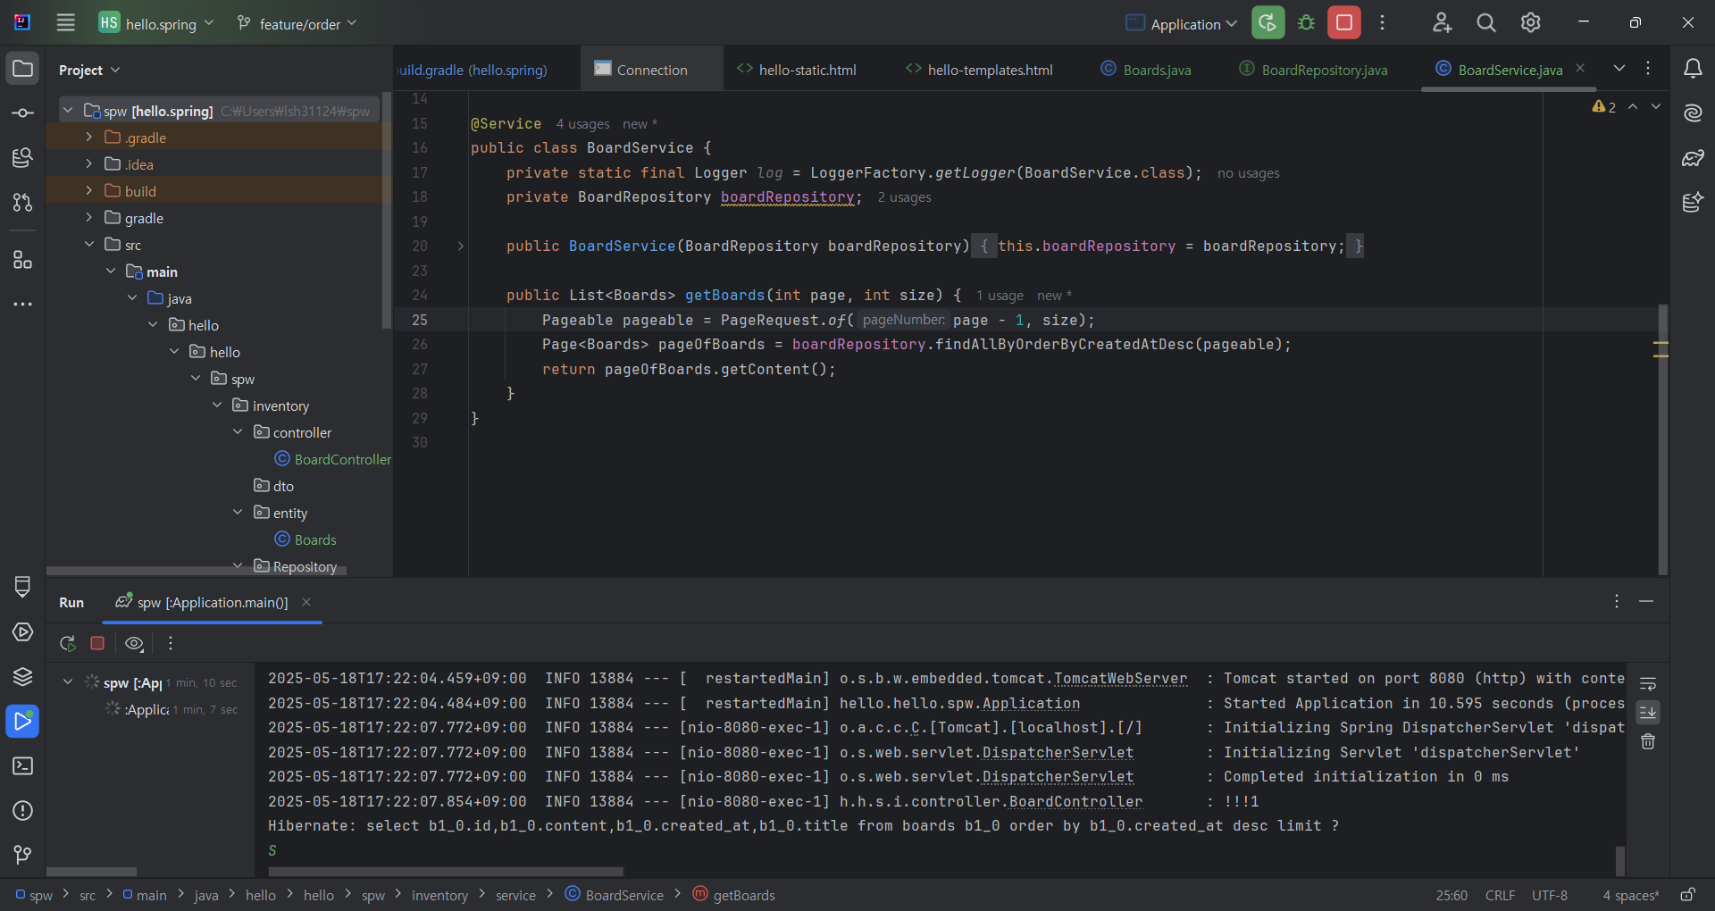Open the Bookmarks tool window

click(x=22, y=587)
